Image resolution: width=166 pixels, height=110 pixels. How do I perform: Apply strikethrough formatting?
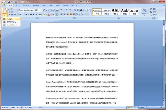31,15
